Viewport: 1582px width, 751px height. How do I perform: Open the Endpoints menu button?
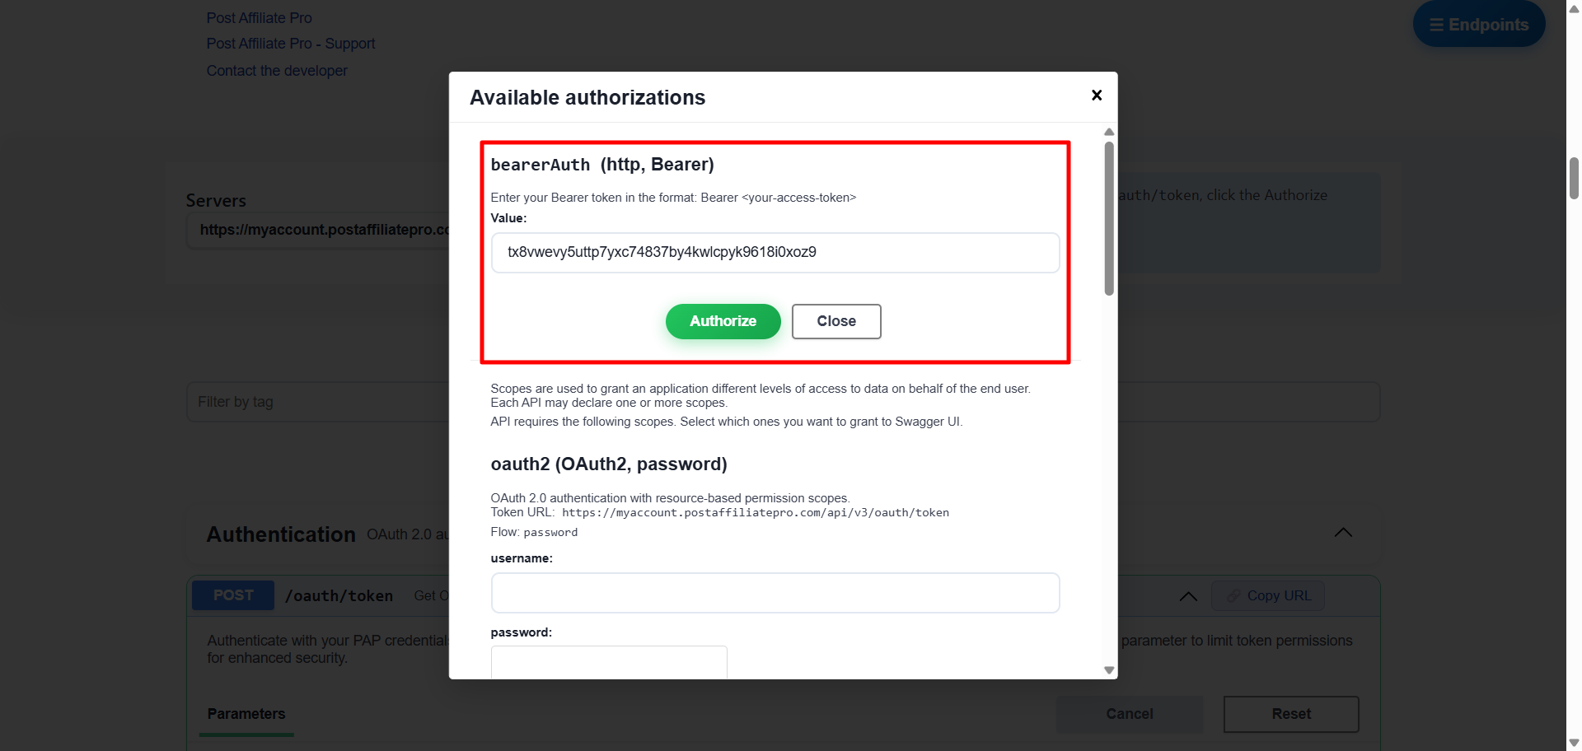tap(1479, 25)
